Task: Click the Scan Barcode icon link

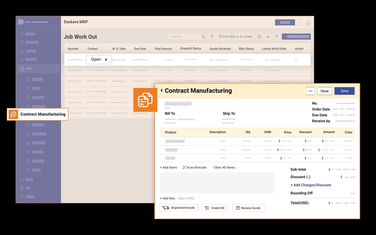Action: pyautogui.click(x=194, y=167)
